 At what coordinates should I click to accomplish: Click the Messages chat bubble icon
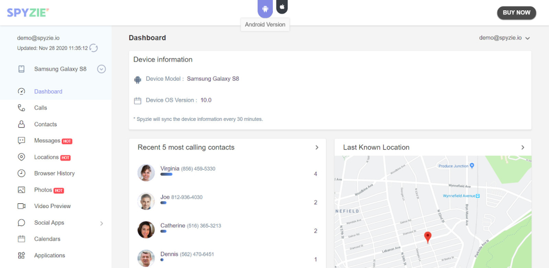(21, 141)
